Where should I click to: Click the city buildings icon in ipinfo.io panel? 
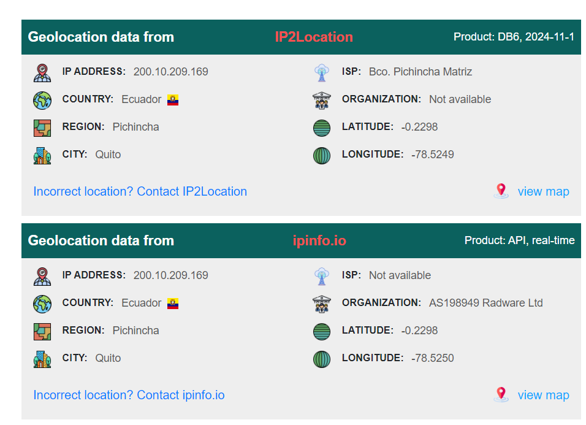coord(42,359)
